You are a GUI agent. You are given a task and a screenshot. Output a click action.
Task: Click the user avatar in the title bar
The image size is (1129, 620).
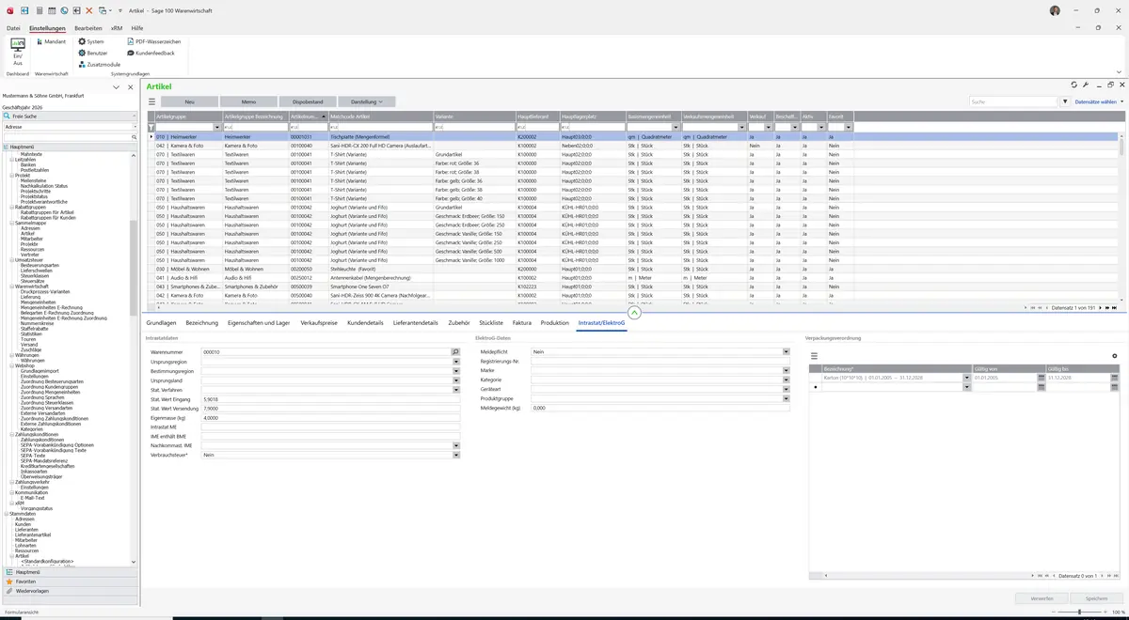(1055, 10)
